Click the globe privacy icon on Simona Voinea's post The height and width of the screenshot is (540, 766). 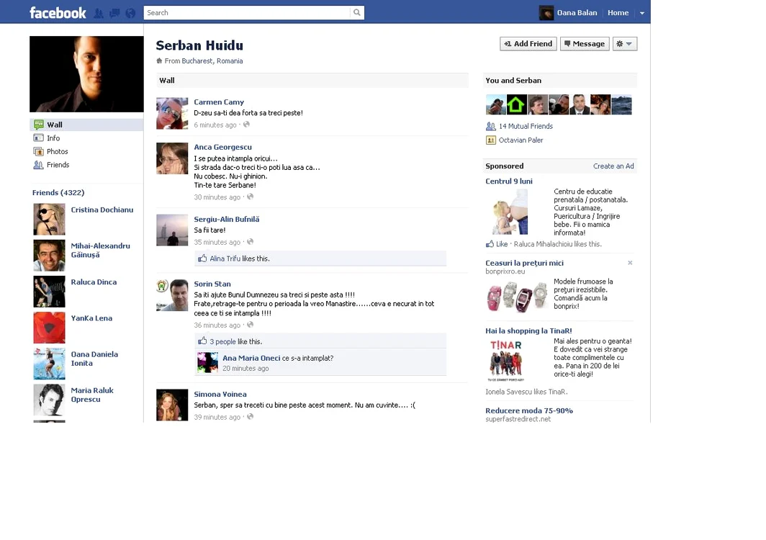coord(250,417)
